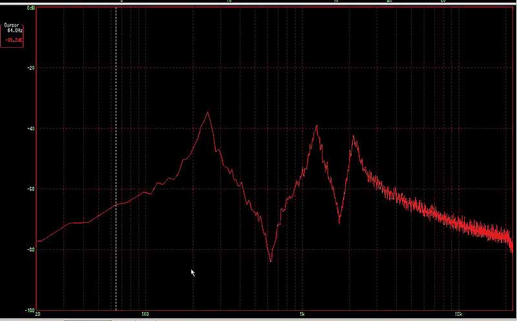
Task: Click the 10k frequency axis label
Action: pyautogui.click(x=458, y=315)
